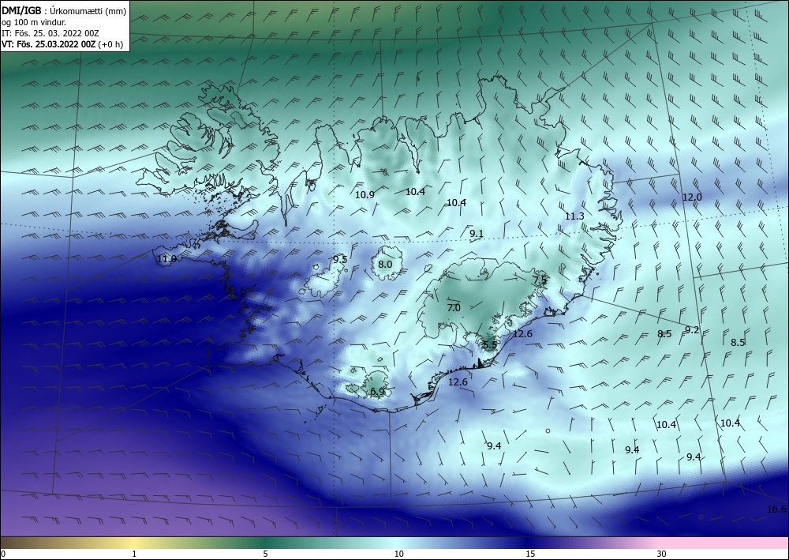Click the legend tick label 10

(398, 554)
